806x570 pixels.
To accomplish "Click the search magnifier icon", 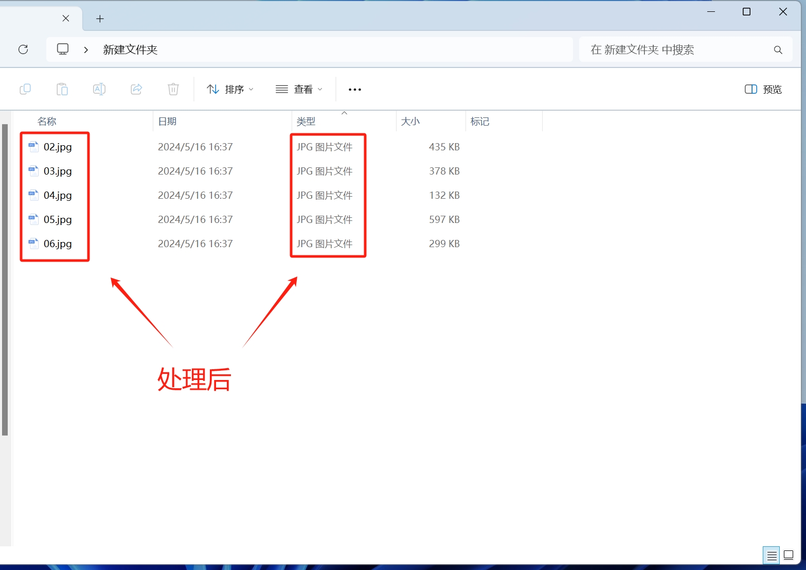I will 777,49.
